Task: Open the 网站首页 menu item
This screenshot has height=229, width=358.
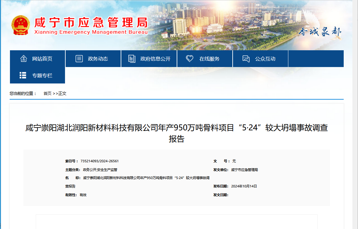Action: pos(42,59)
